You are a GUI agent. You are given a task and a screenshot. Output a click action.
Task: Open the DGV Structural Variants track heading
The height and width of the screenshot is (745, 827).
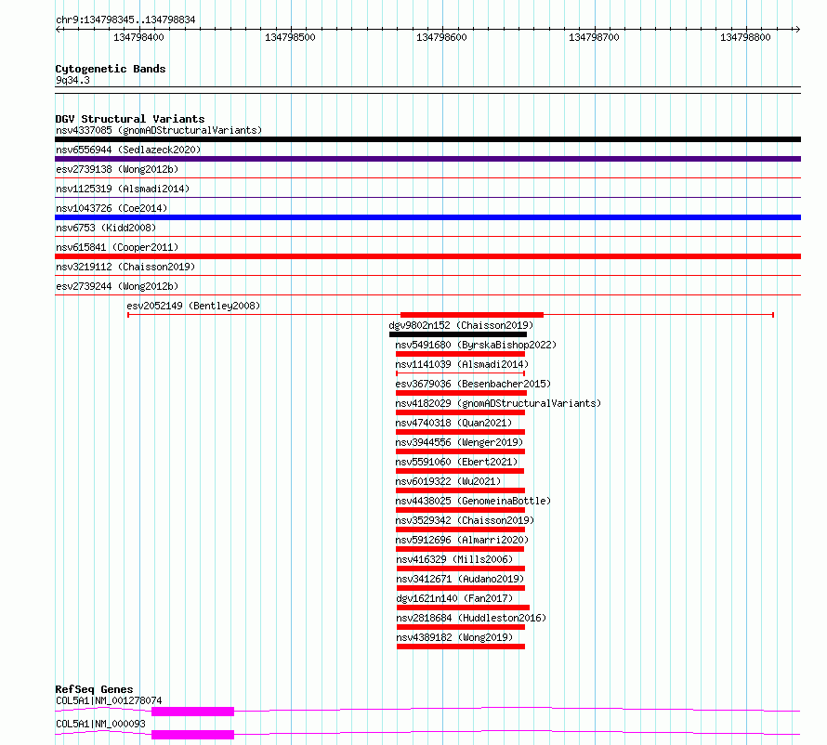coord(130,119)
